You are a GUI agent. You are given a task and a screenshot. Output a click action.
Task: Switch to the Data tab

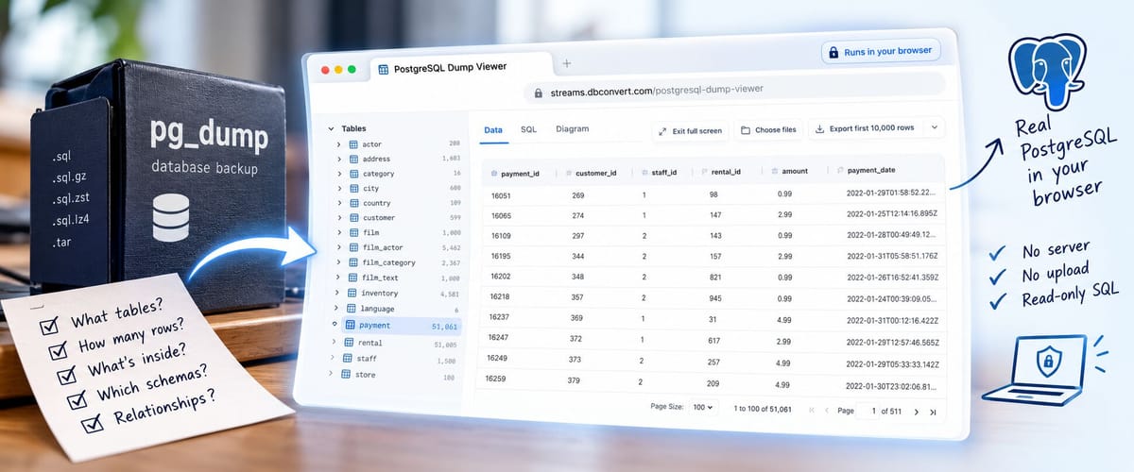click(x=493, y=130)
